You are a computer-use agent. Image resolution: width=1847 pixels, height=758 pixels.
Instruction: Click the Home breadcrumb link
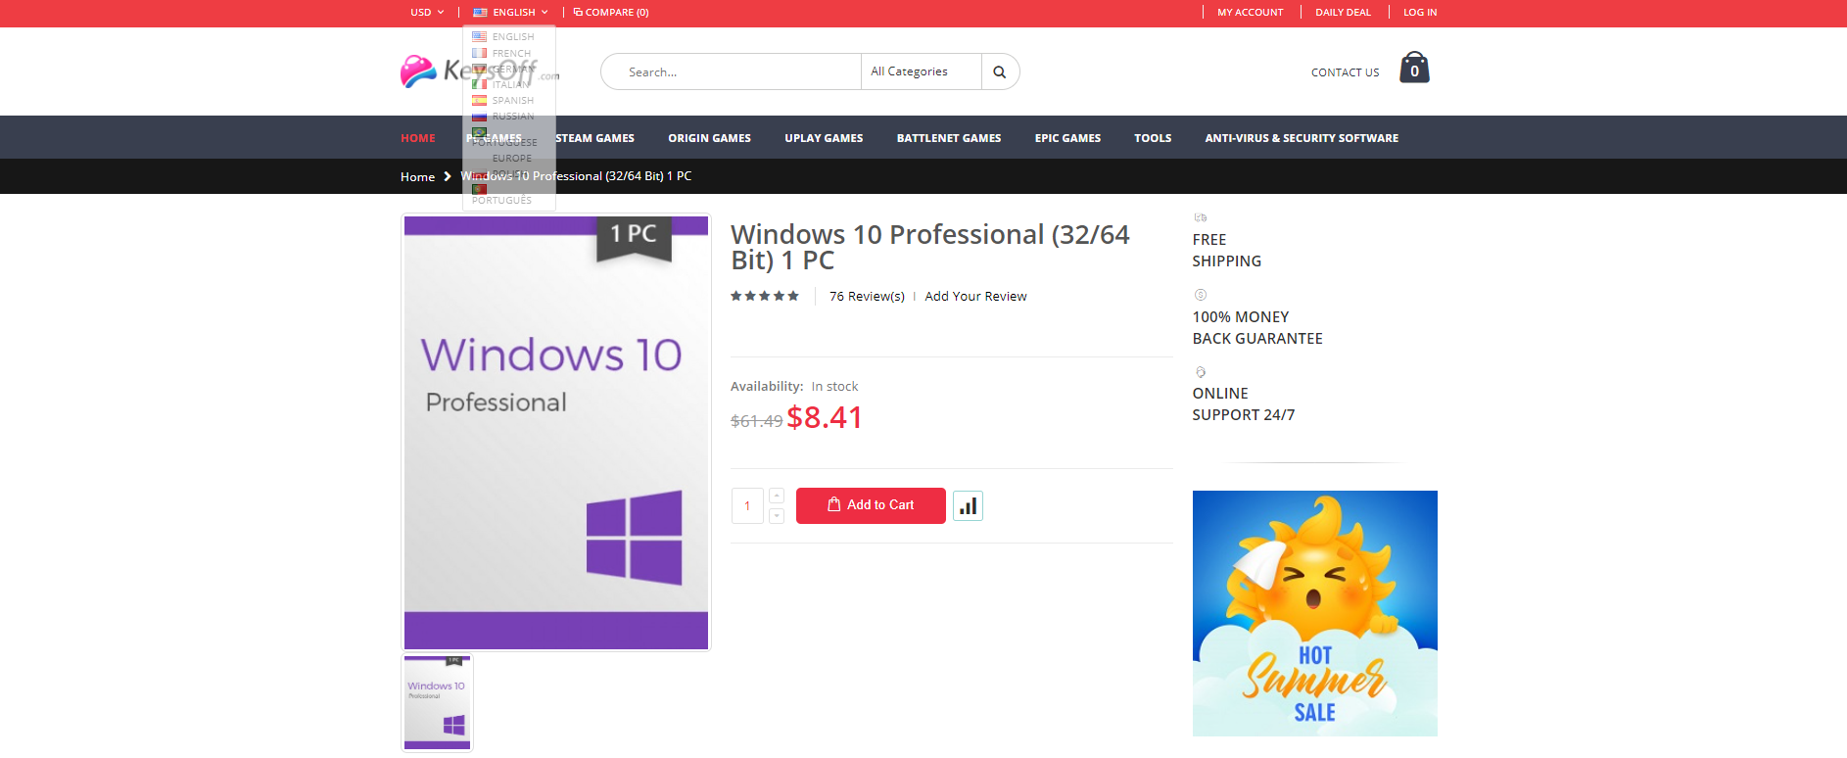click(417, 177)
